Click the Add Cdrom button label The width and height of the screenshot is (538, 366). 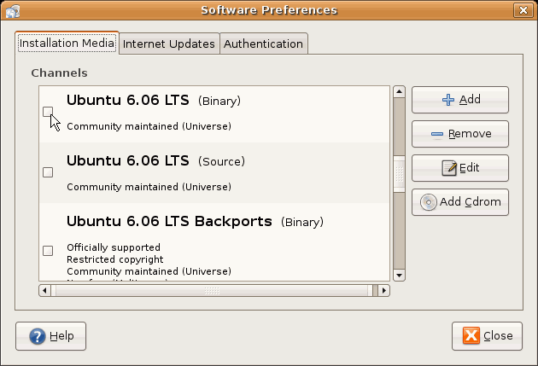click(x=470, y=202)
